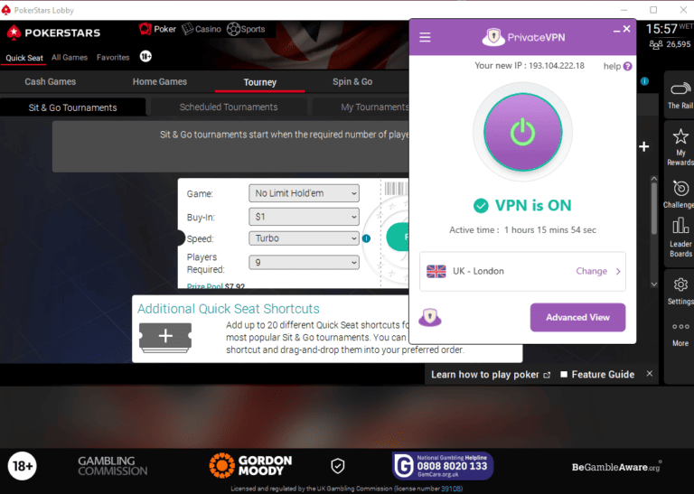Expand the Speed dropdown set to Turbo
The image size is (694, 494).
pyautogui.click(x=304, y=238)
